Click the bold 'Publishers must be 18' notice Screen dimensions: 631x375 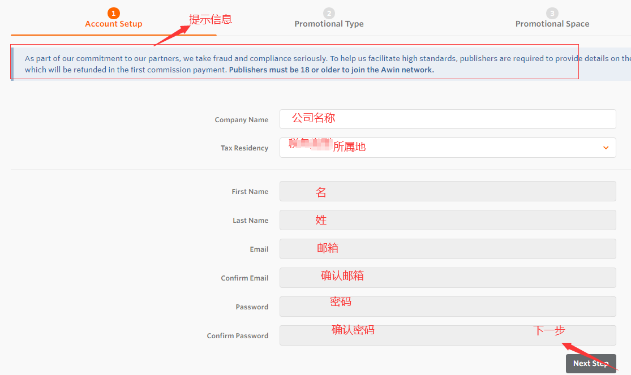(331, 70)
